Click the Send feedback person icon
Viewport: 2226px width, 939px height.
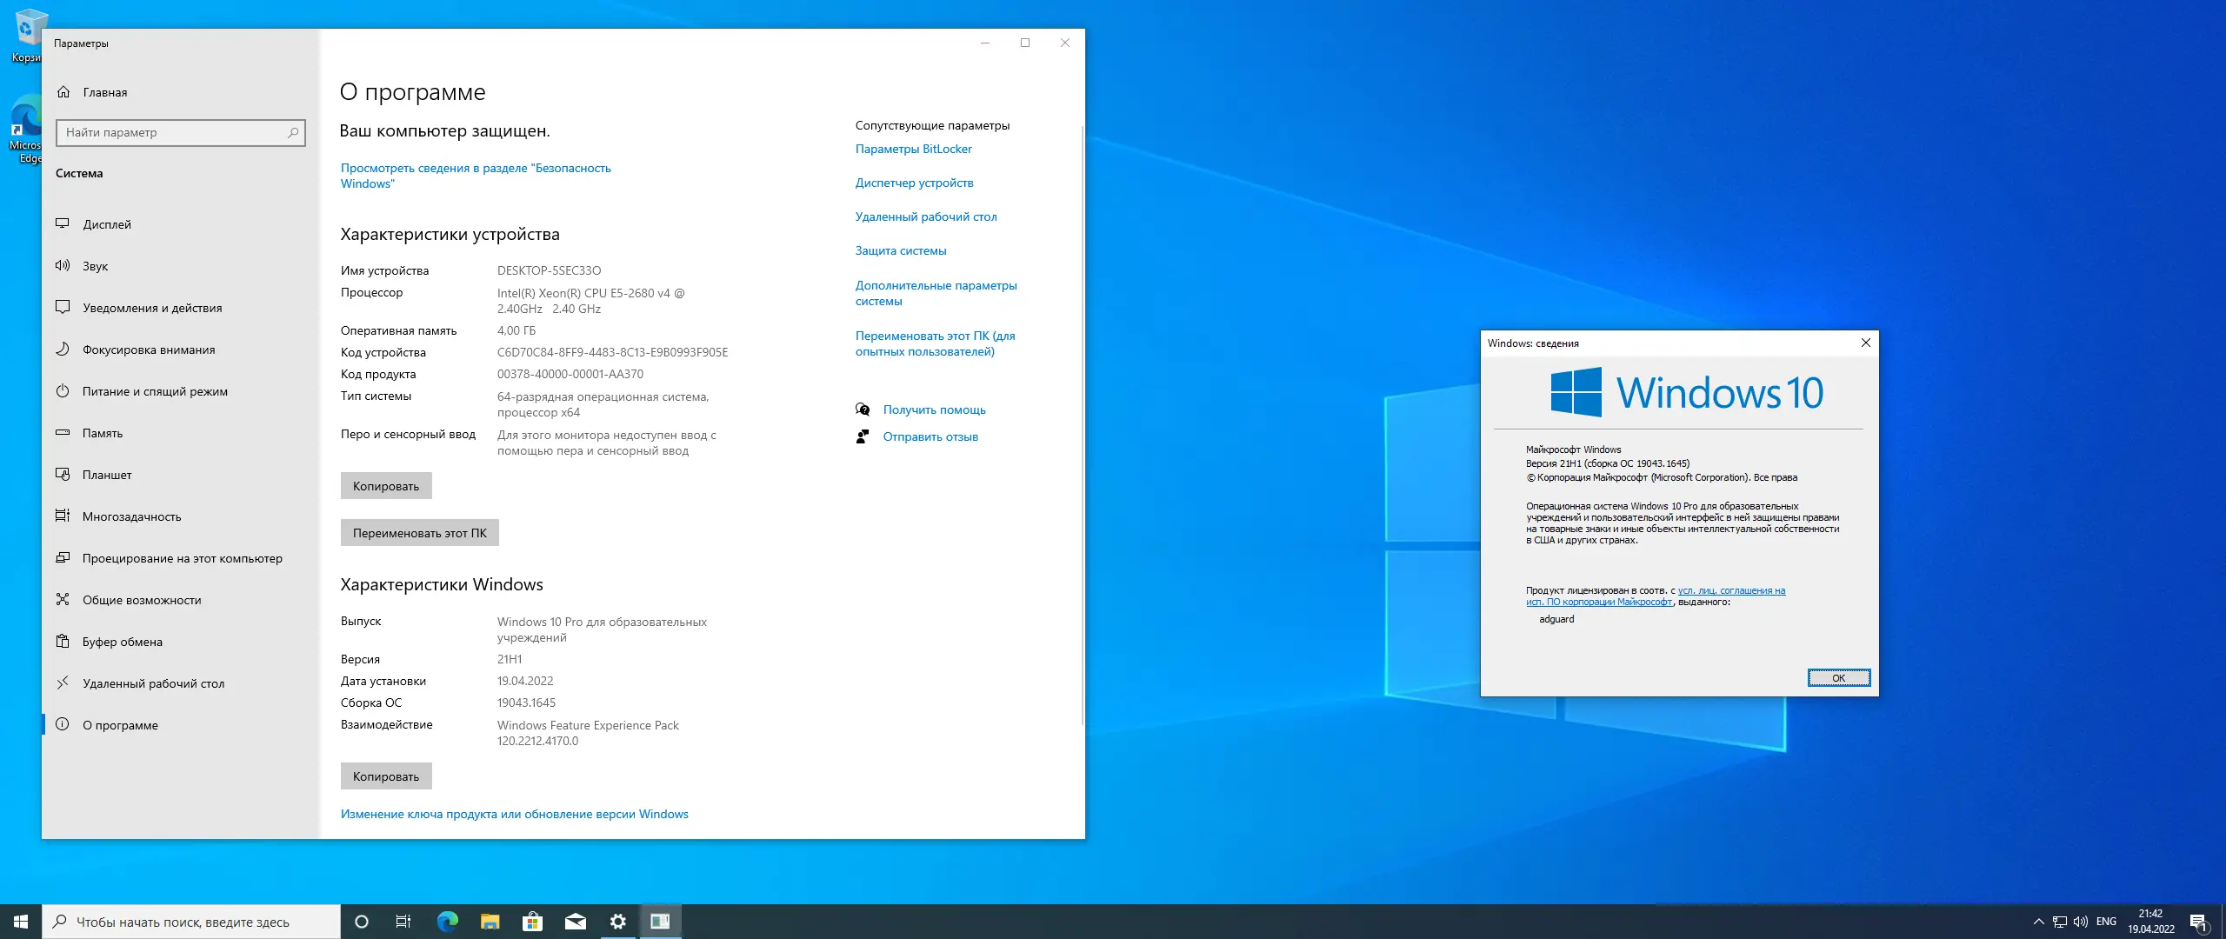(x=863, y=436)
